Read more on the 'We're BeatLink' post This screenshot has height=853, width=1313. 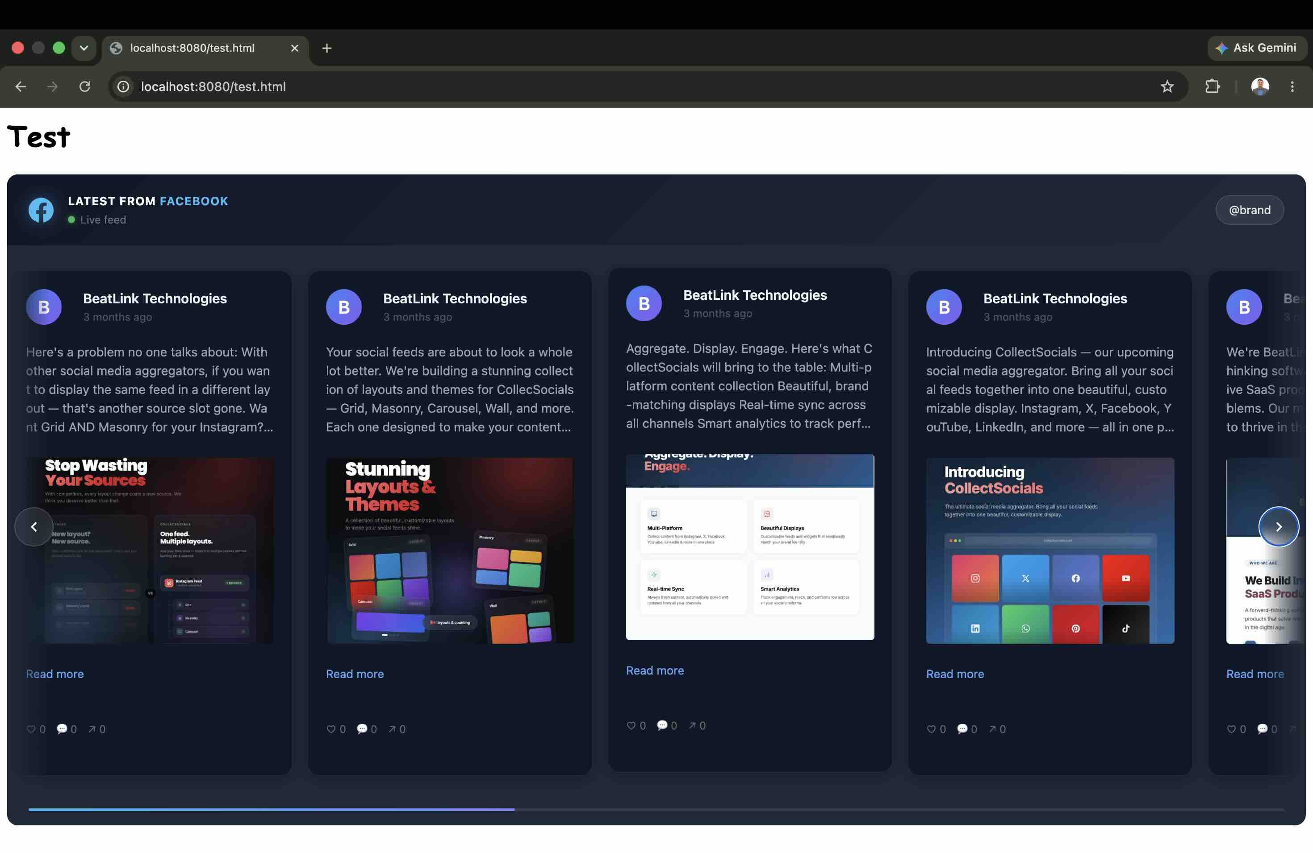[1255, 674]
